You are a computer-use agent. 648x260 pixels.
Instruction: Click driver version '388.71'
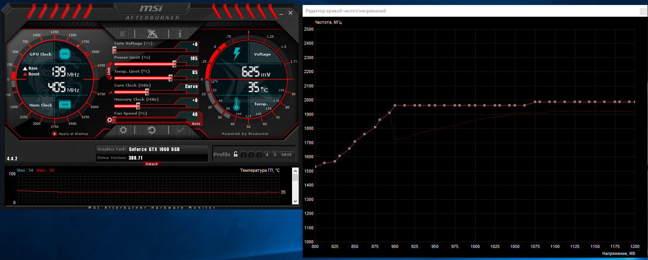pyautogui.click(x=136, y=158)
